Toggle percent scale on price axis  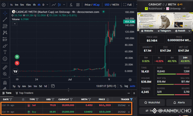121,86
